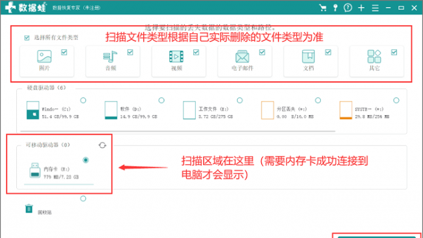Click the 硬盘驱动器 (6) section label
This screenshot has height=238, width=423.
point(46,88)
